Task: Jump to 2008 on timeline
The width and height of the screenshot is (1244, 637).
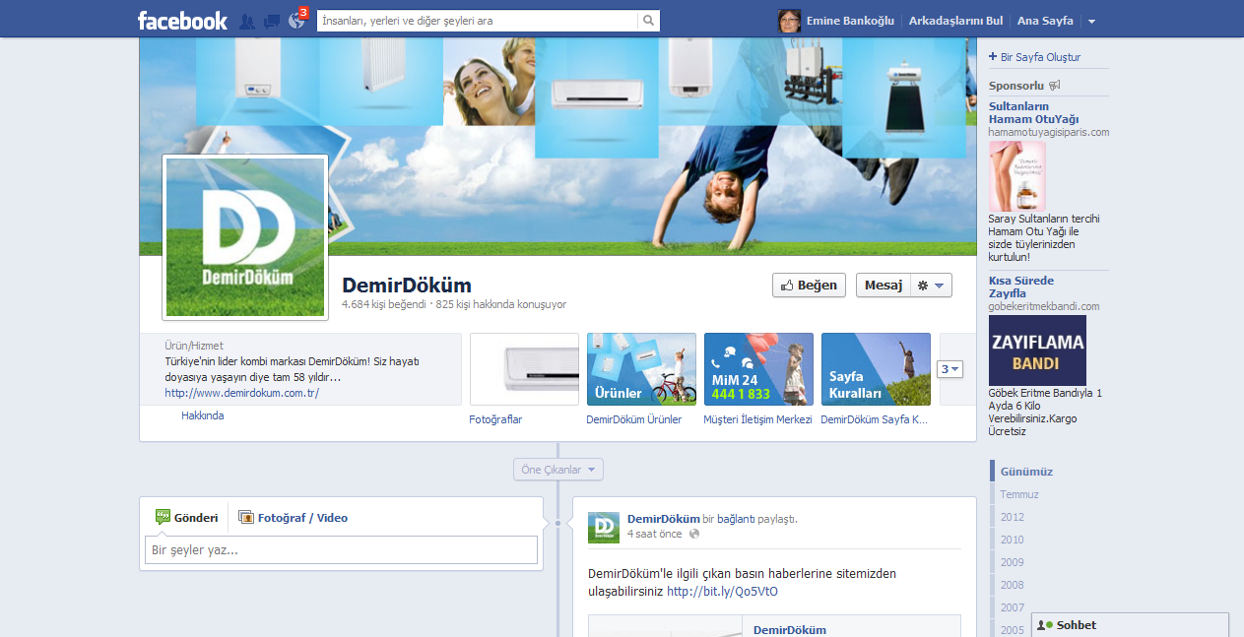Action: coord(1013,585)
